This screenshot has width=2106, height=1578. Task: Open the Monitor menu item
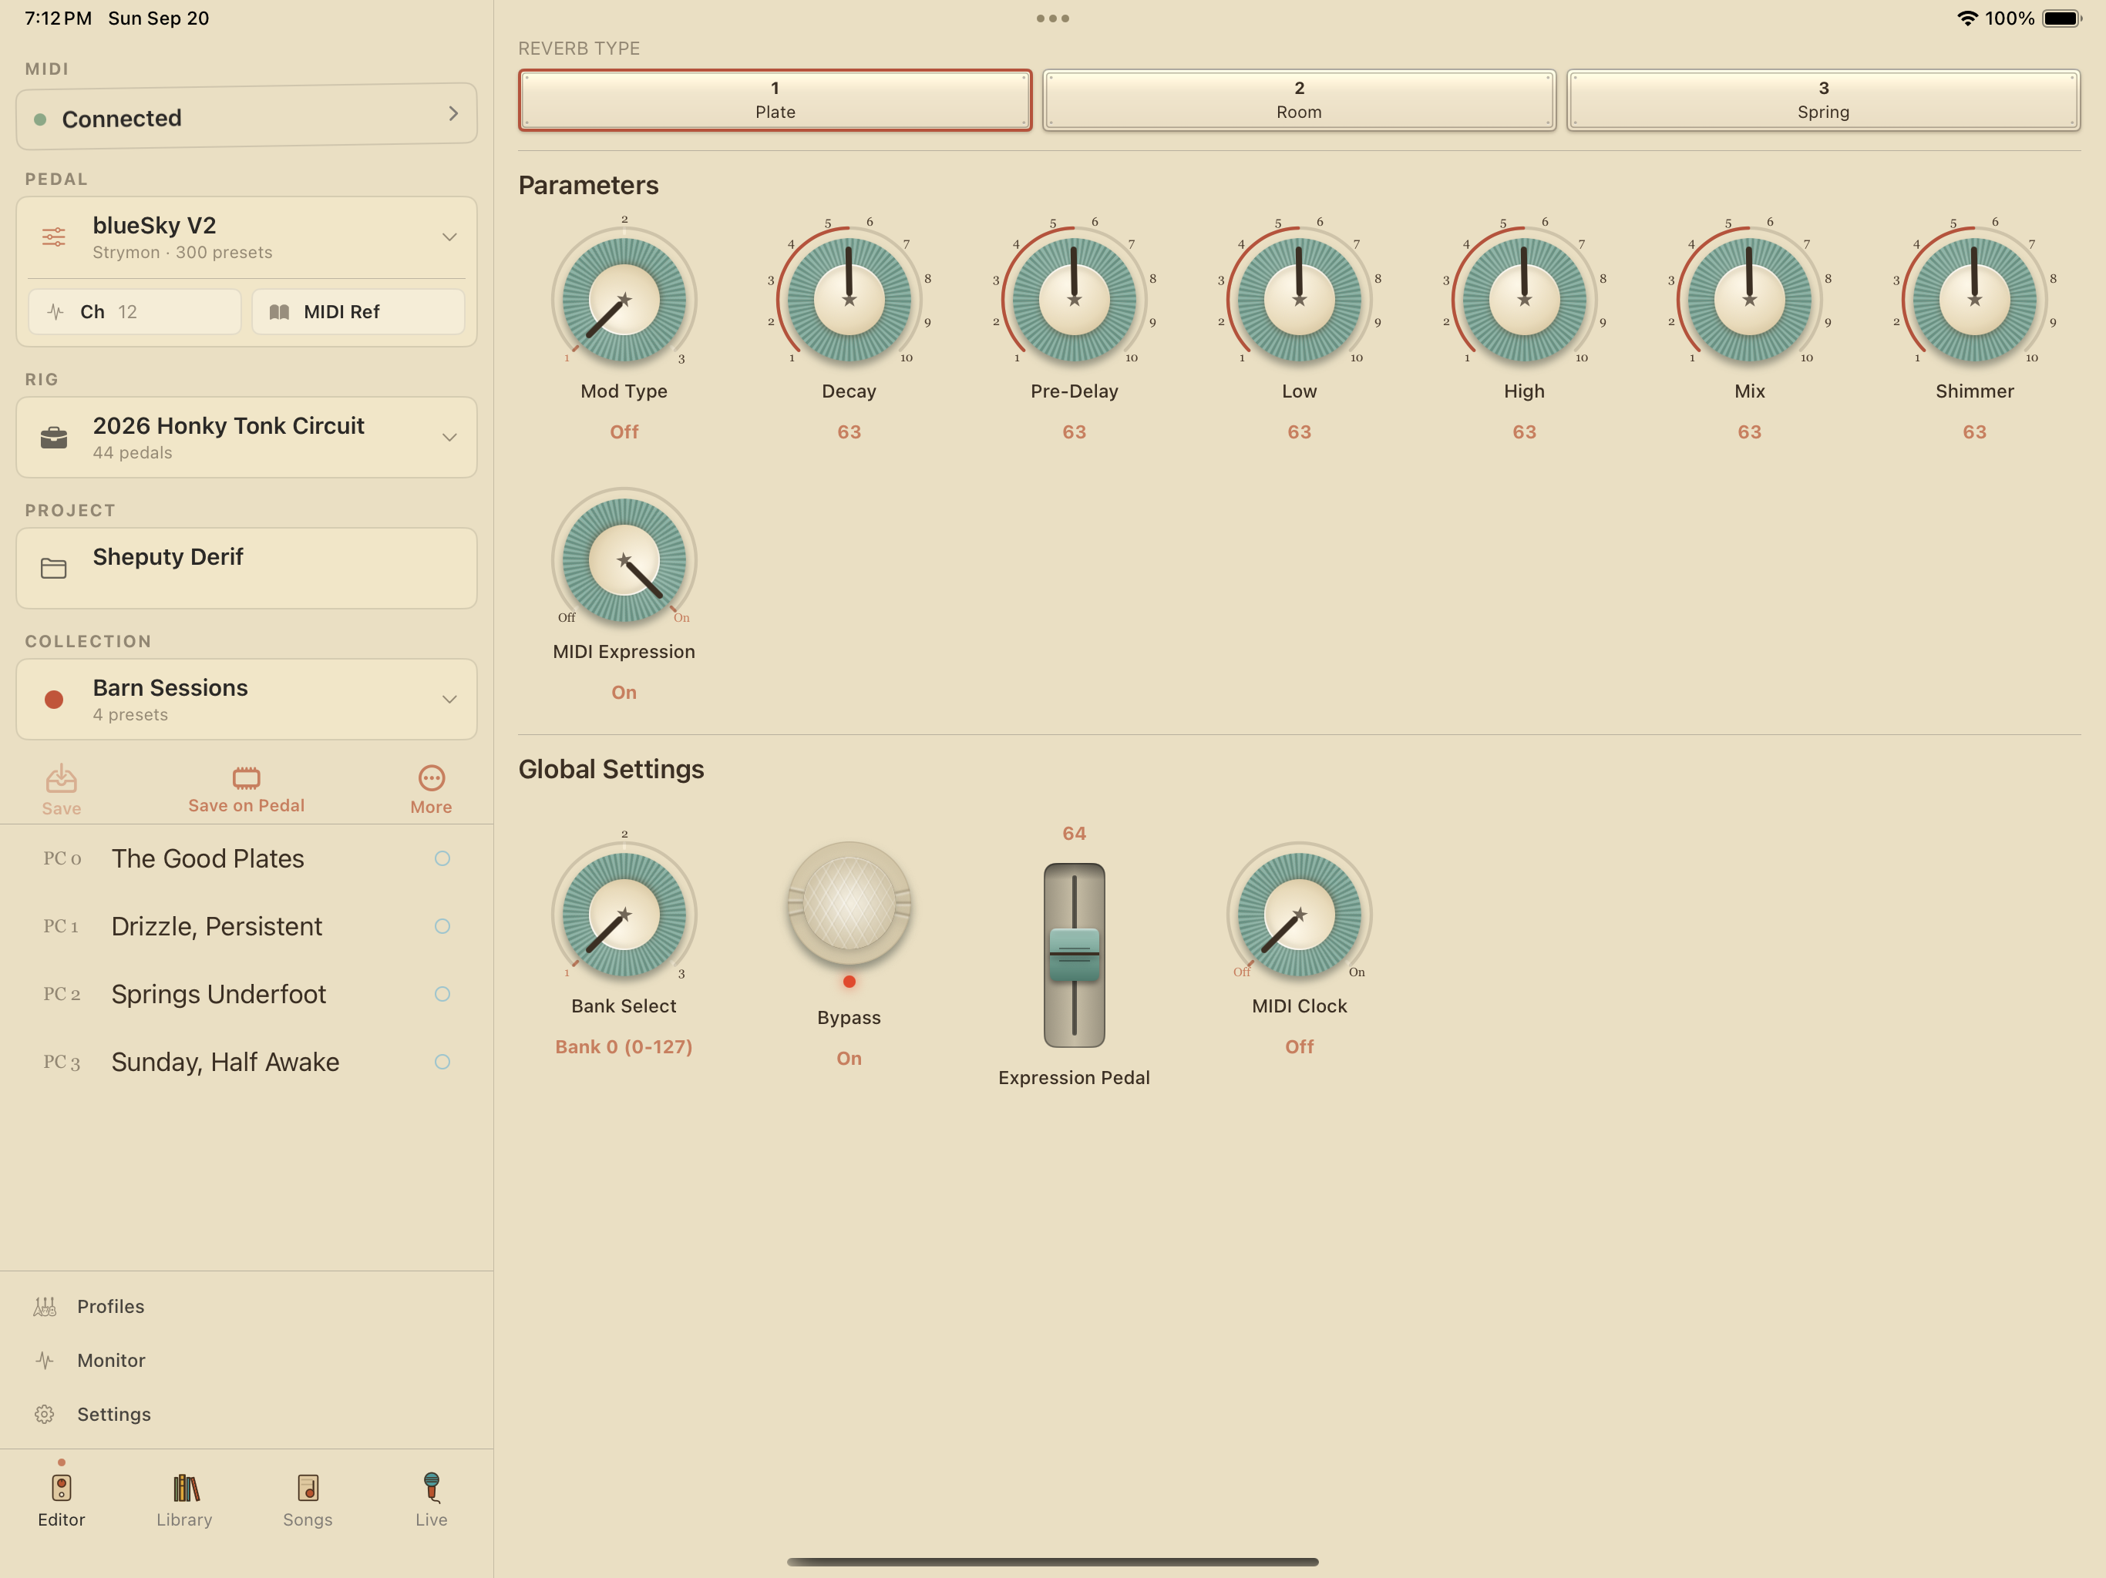click(247, 1360)
